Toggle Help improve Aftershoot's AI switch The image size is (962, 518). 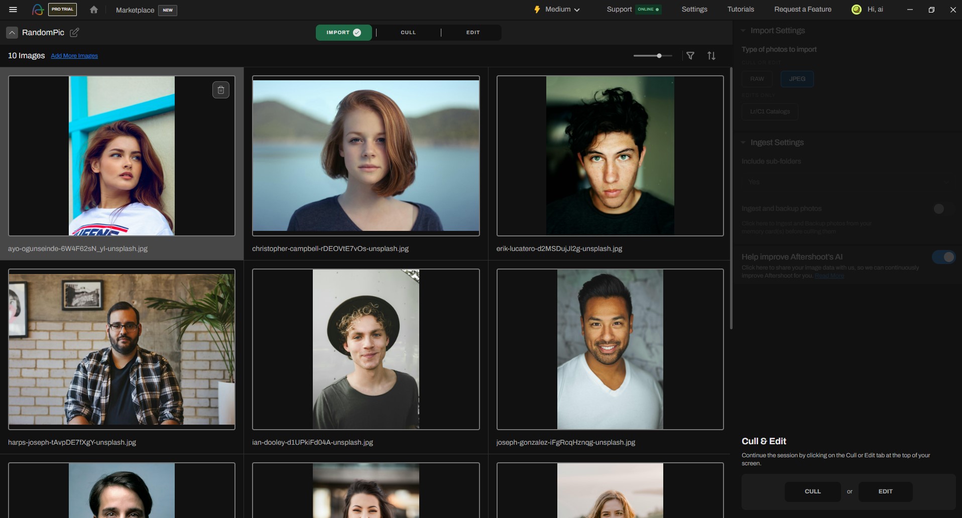[944, 257]
